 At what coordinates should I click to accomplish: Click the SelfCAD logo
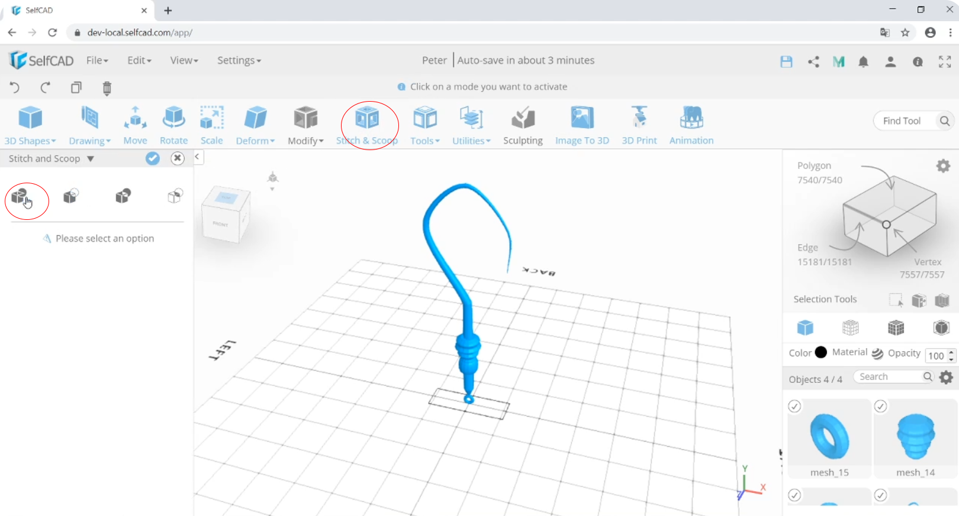(x=41, y=60)
